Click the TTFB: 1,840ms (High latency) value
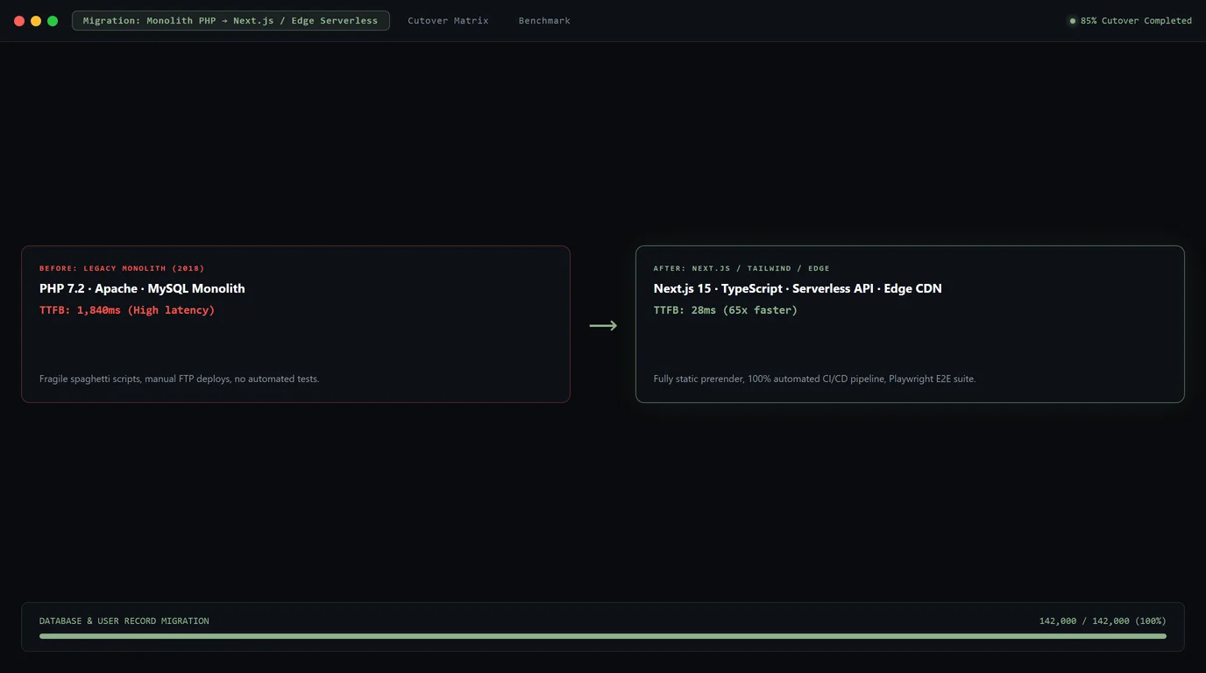The image size is (1206, 673). (x=127, y=310)
